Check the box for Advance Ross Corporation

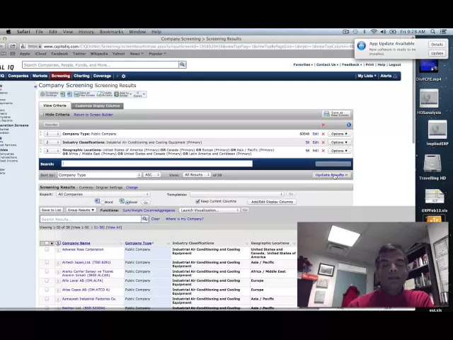pyautogui.click(x=47, y=249)
